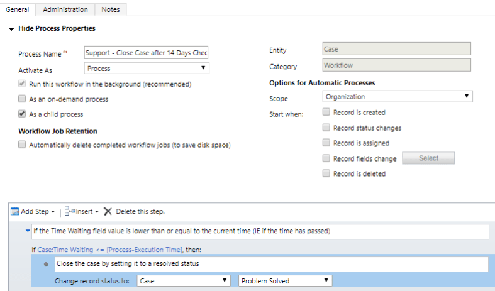Collapse Hide Process Properties section

[12, 29]
